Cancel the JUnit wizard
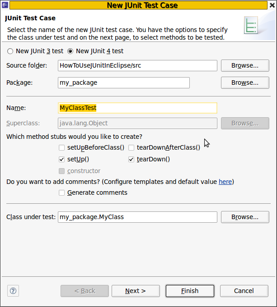Screen dimensions: 277x307 (x=244, y=291)
